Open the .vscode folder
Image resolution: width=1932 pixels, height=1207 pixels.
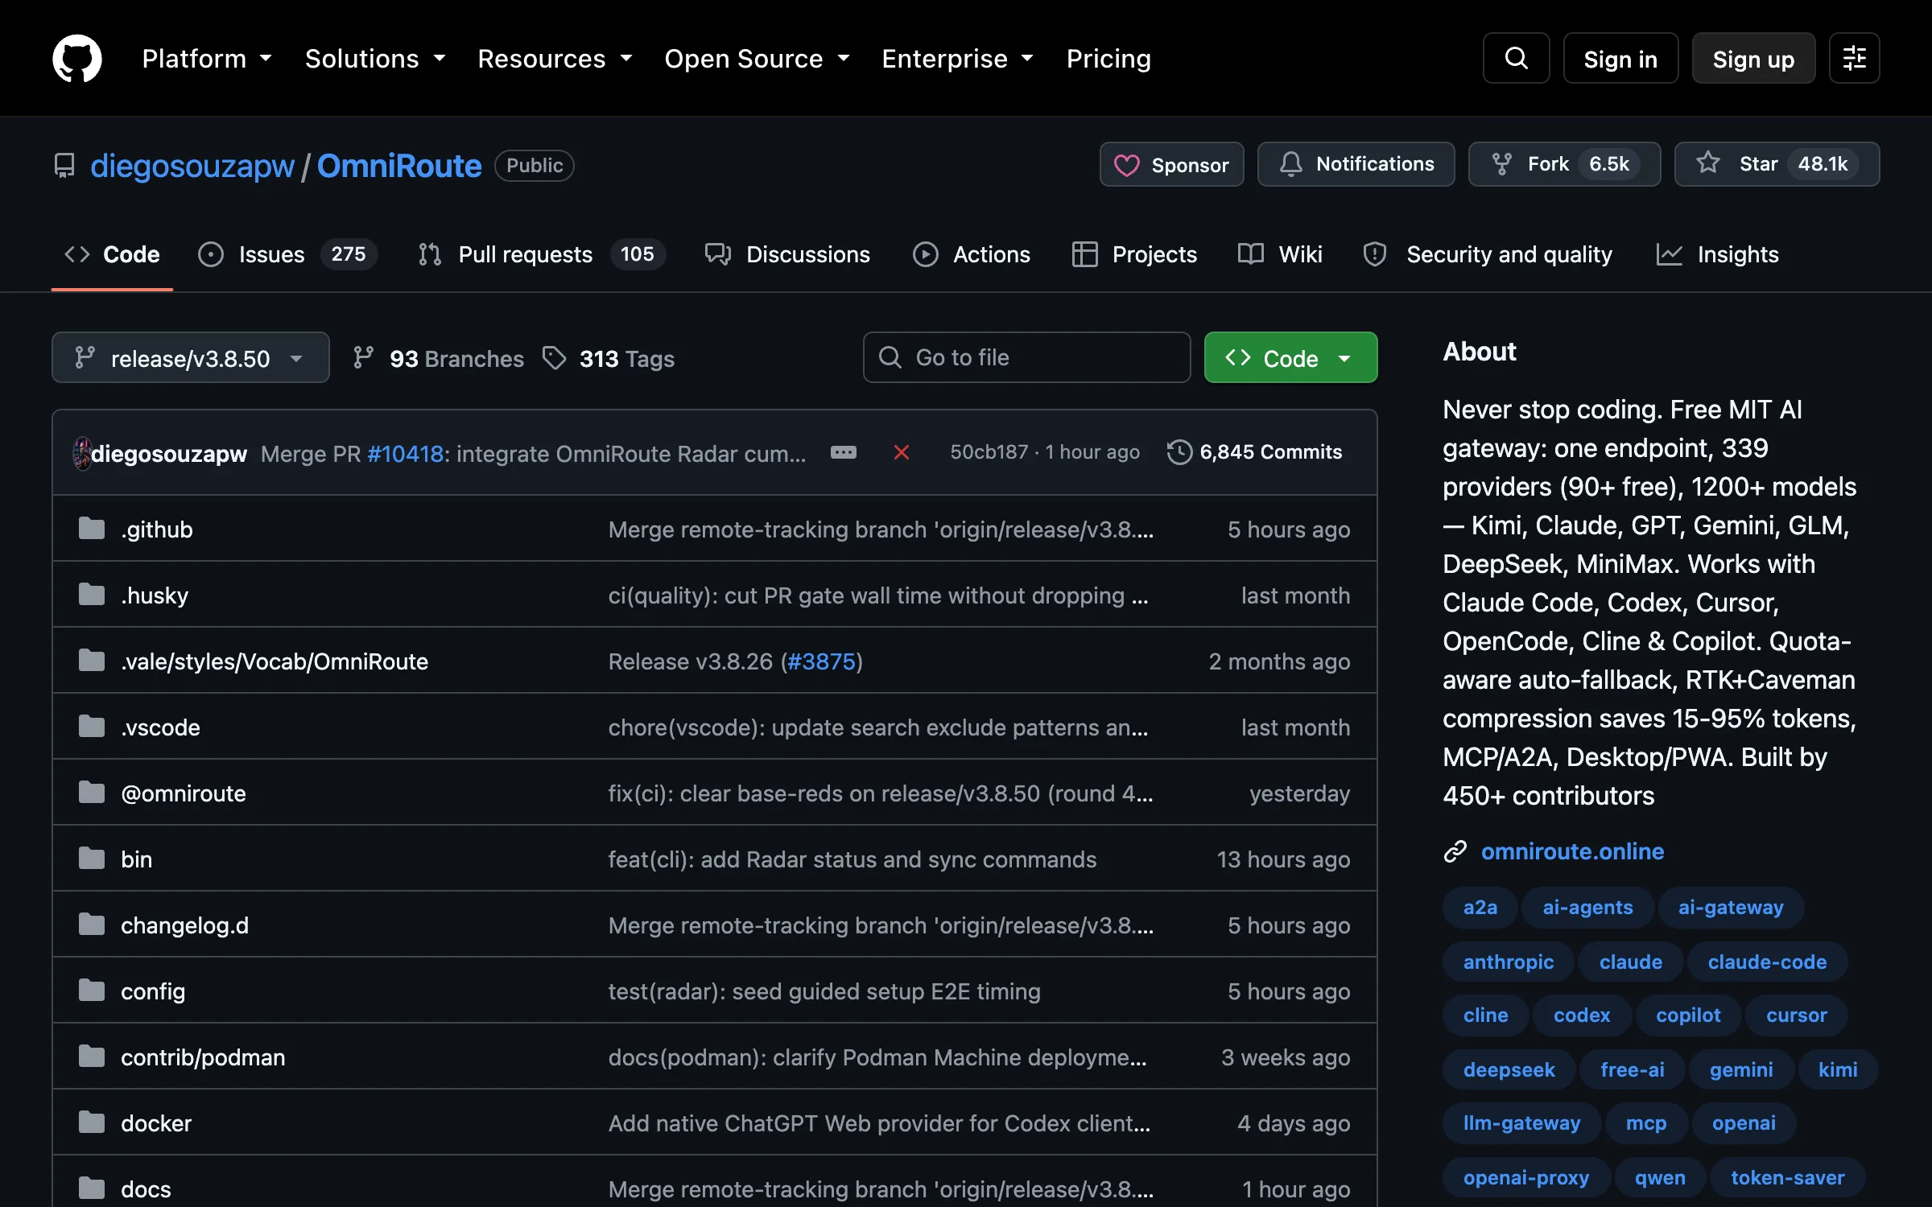(x=160, y=727)
